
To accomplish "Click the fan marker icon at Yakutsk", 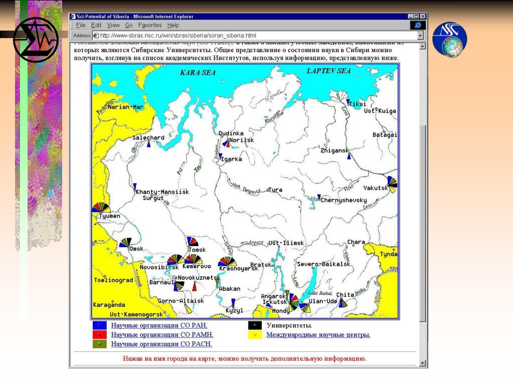I will tap(392, 184).
